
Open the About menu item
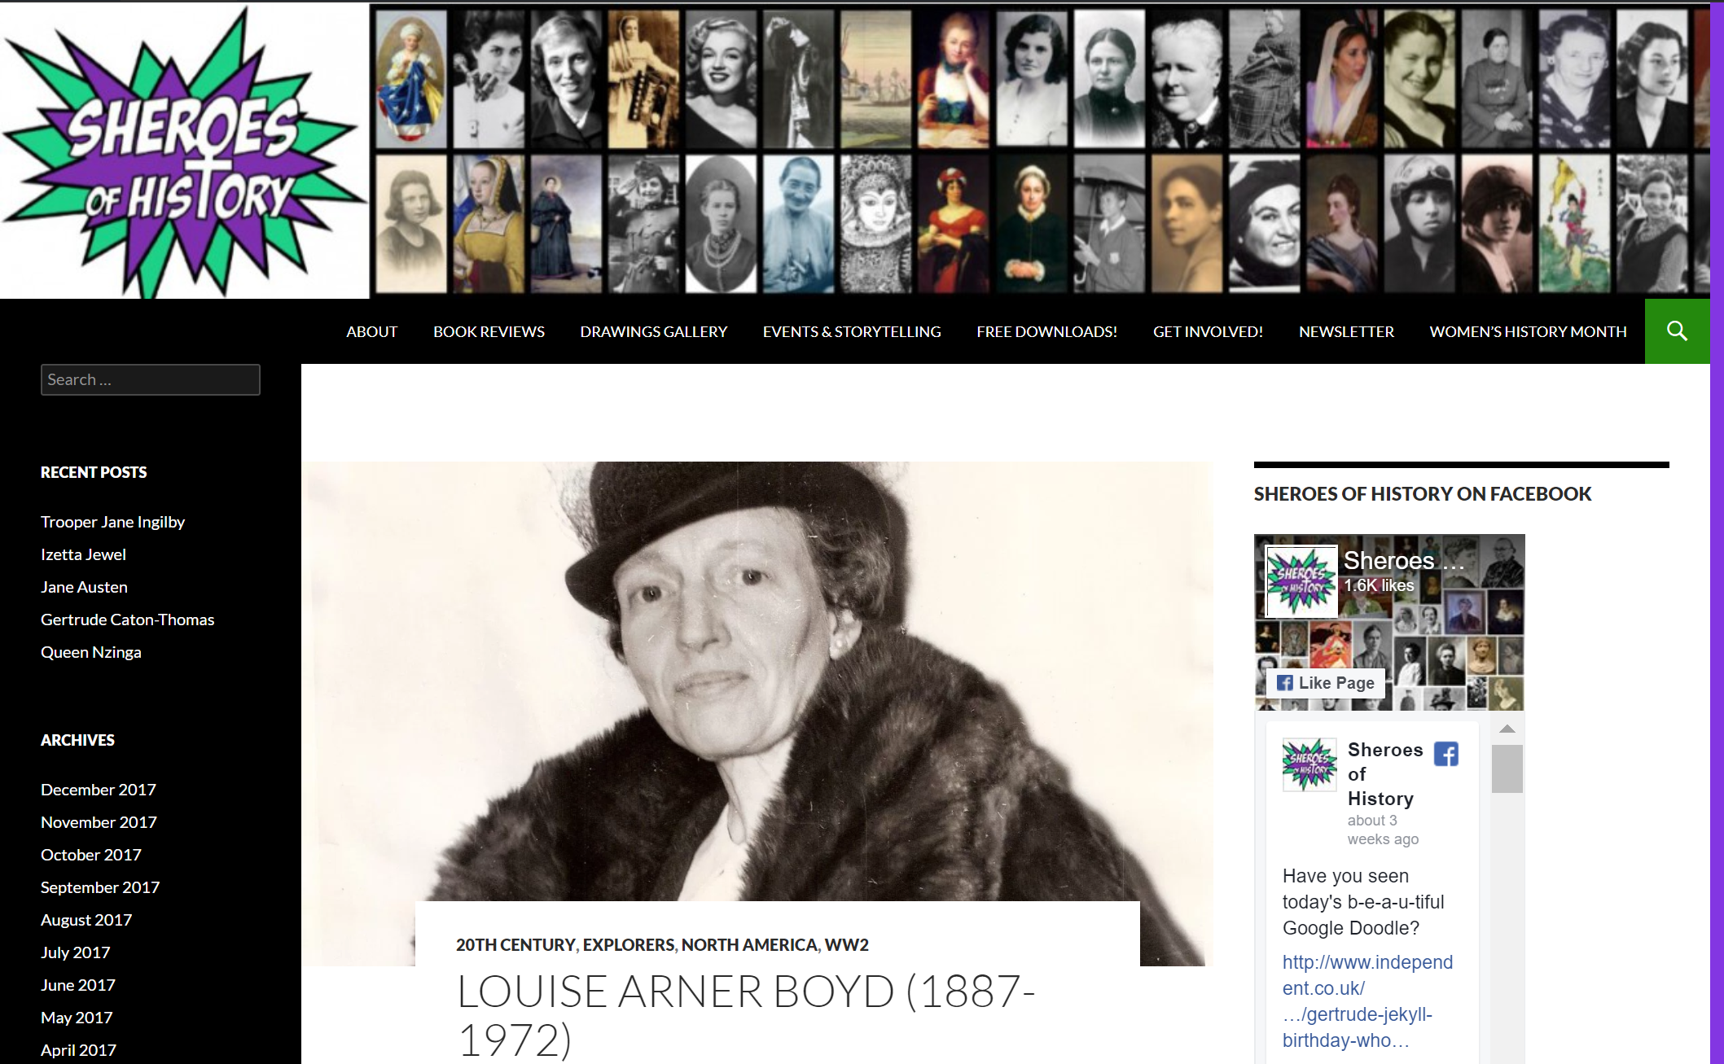click(371, 331)
